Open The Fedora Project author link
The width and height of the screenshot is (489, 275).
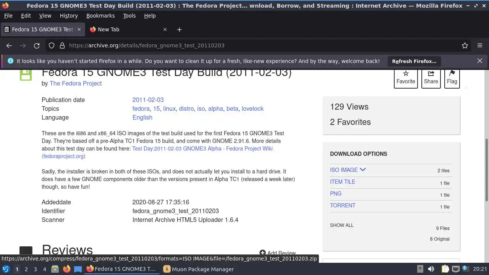(x=76, y=83)
